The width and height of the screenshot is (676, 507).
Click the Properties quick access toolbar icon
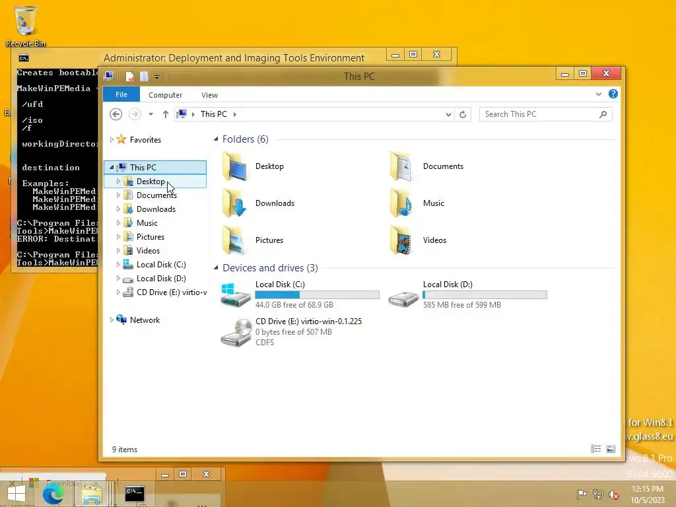(129, 77)
